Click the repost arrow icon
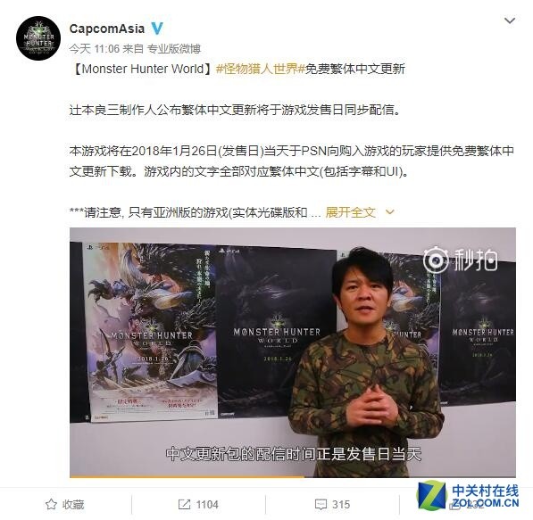The height and width of the screenshot is (520, 533). 184,504
